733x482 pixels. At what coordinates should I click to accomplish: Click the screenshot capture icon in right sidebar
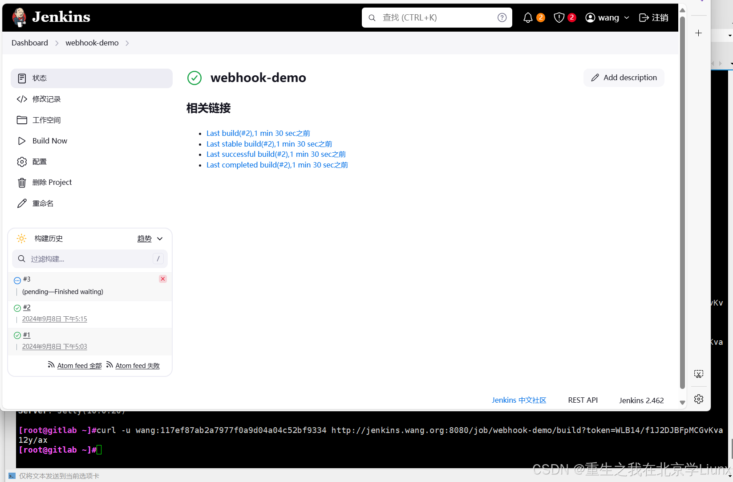[699, 374]
